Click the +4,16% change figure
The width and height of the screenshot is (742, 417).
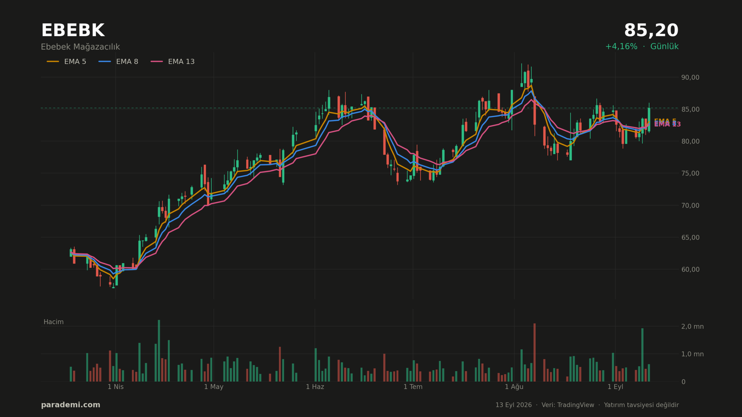(621, 47)
